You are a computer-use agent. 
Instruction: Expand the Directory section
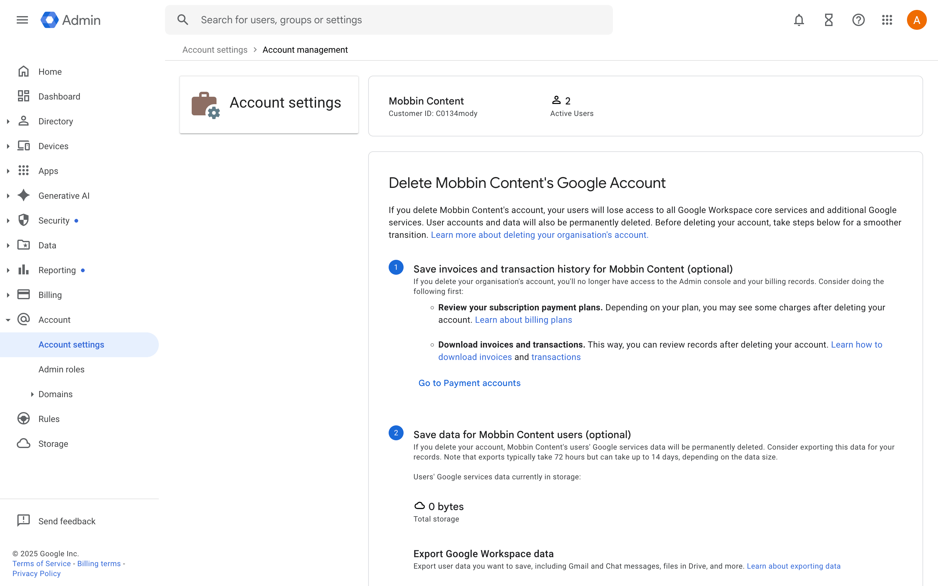click(8, 121)
